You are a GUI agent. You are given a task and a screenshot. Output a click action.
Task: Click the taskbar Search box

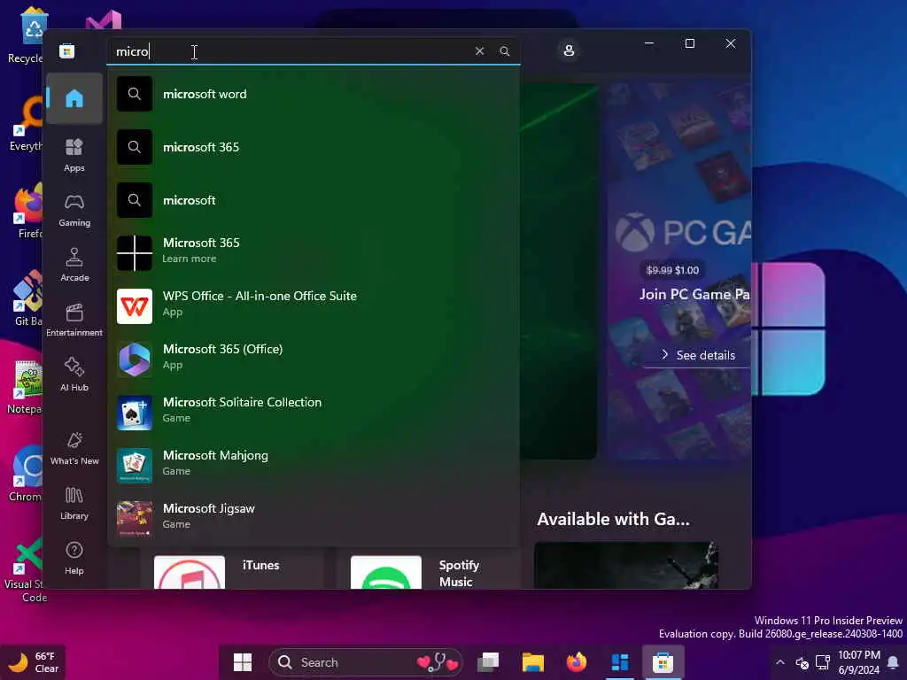[x=366, y=662]
